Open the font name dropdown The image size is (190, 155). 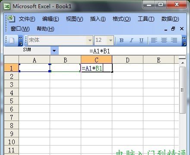pos(90,40)
